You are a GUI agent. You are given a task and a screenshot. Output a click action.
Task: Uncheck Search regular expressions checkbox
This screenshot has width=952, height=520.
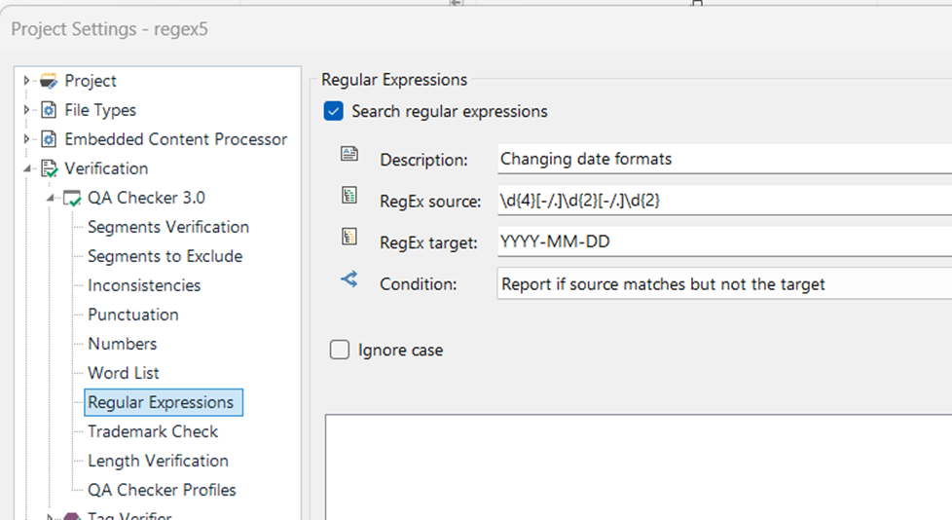click(334, 112)
